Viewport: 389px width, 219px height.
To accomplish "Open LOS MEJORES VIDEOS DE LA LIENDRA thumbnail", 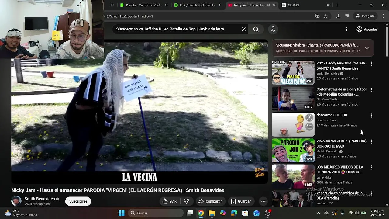I will [293, 176].
